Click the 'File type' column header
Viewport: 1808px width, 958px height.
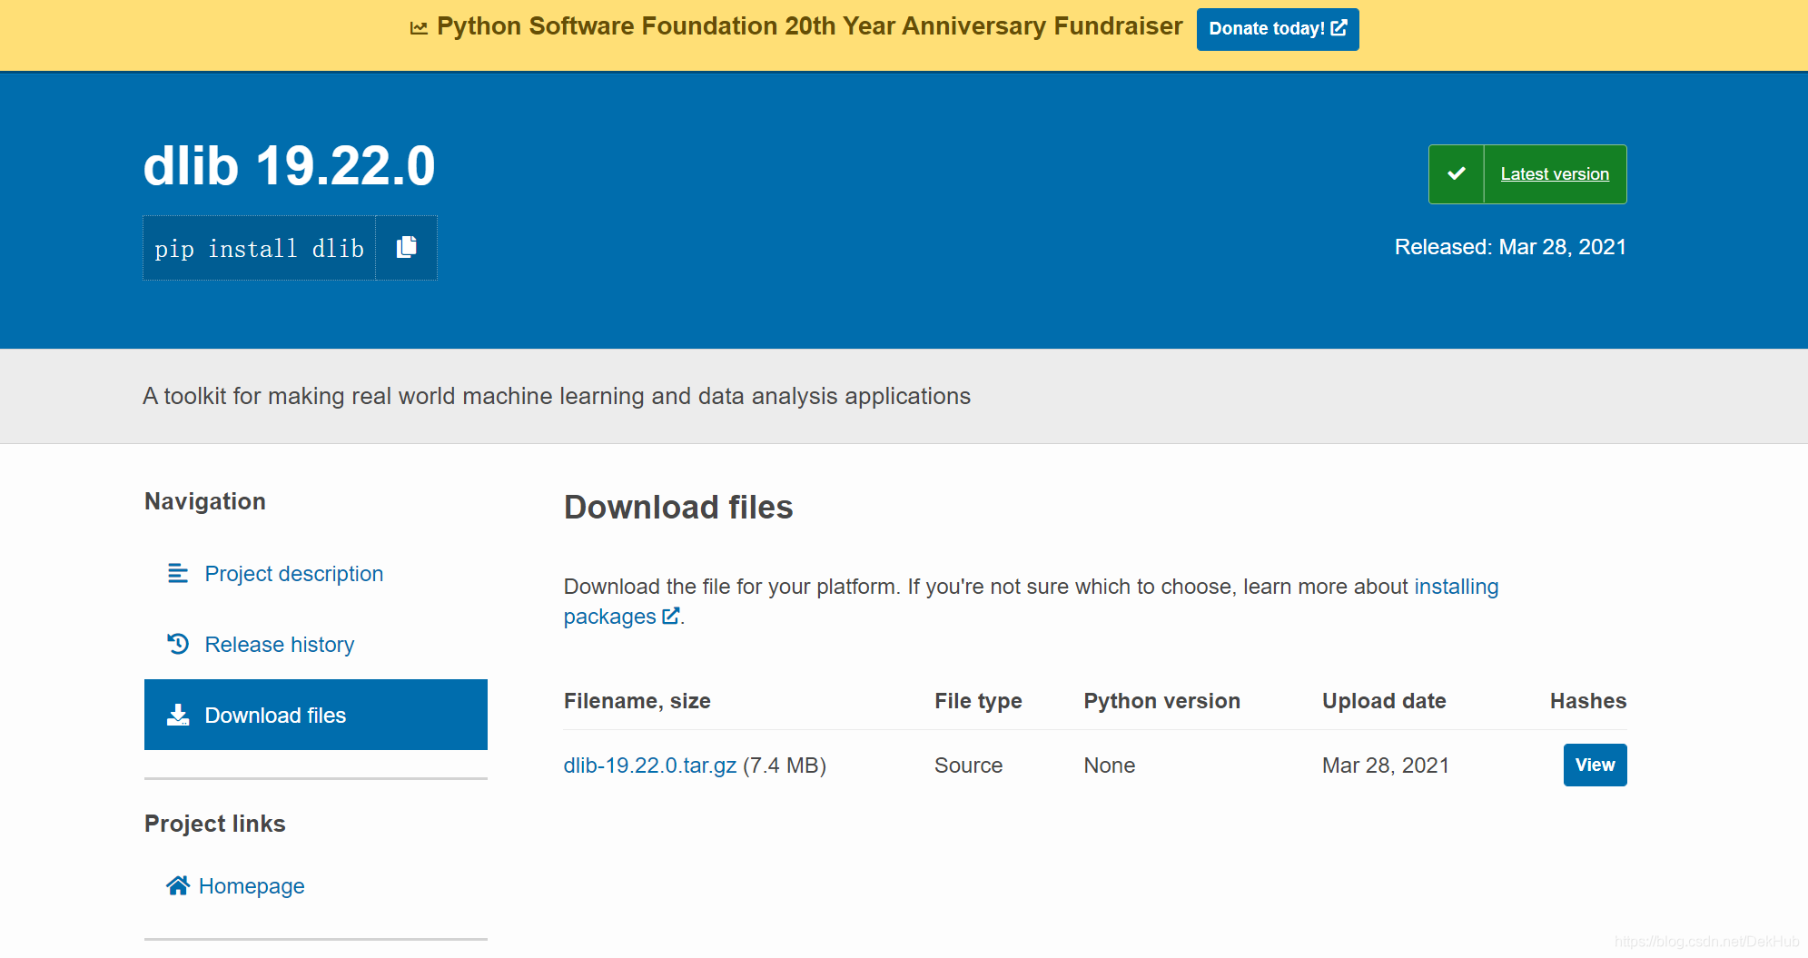(x=978, y=701)
